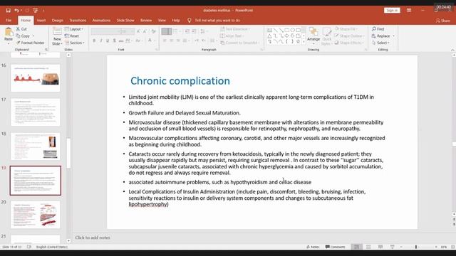Select the rectangle shape in shapes gallery
Image resolution: width=456 pixels, height=256 pixels.
click(286, 30)
